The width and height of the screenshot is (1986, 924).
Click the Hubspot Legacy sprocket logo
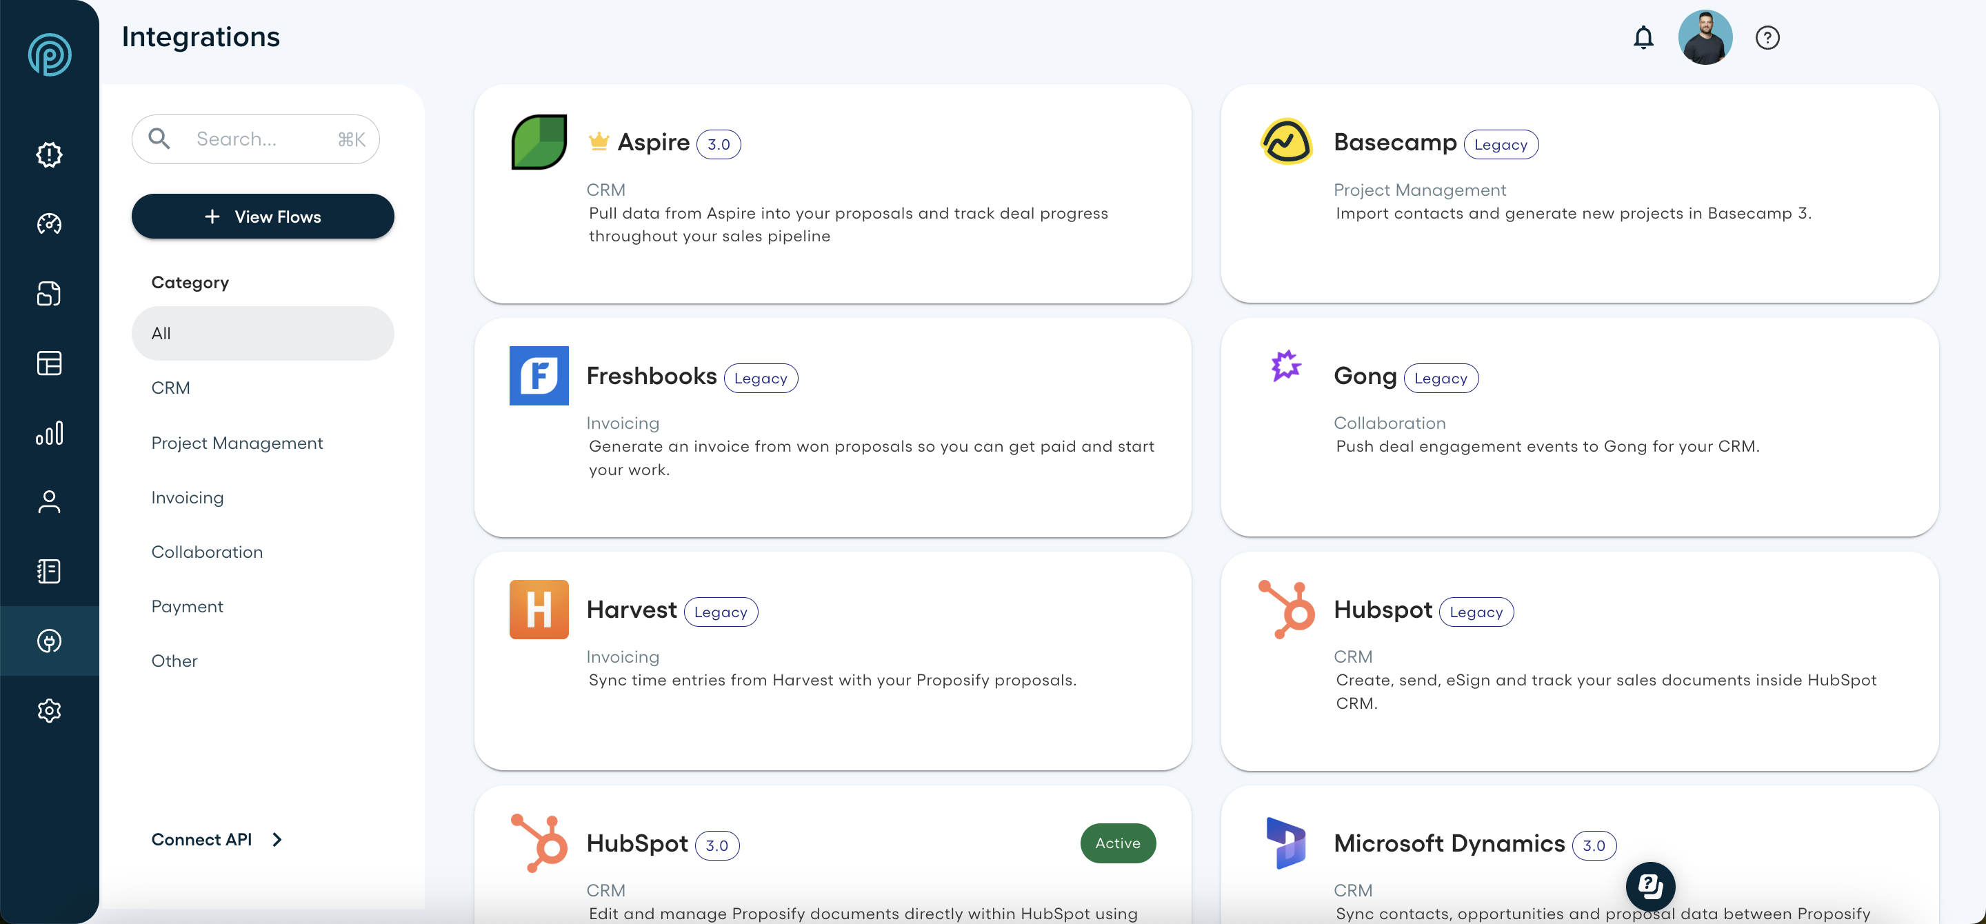[x=1286, y=609]
